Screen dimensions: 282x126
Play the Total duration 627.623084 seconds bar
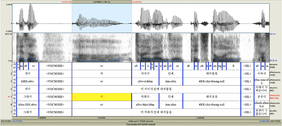141,124
